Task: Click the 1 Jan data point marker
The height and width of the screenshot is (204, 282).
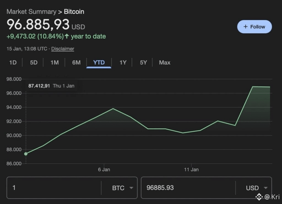Action: coord(26,154)
